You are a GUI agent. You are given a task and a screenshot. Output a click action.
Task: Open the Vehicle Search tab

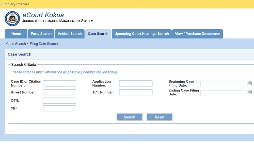(x=70, y=34)
